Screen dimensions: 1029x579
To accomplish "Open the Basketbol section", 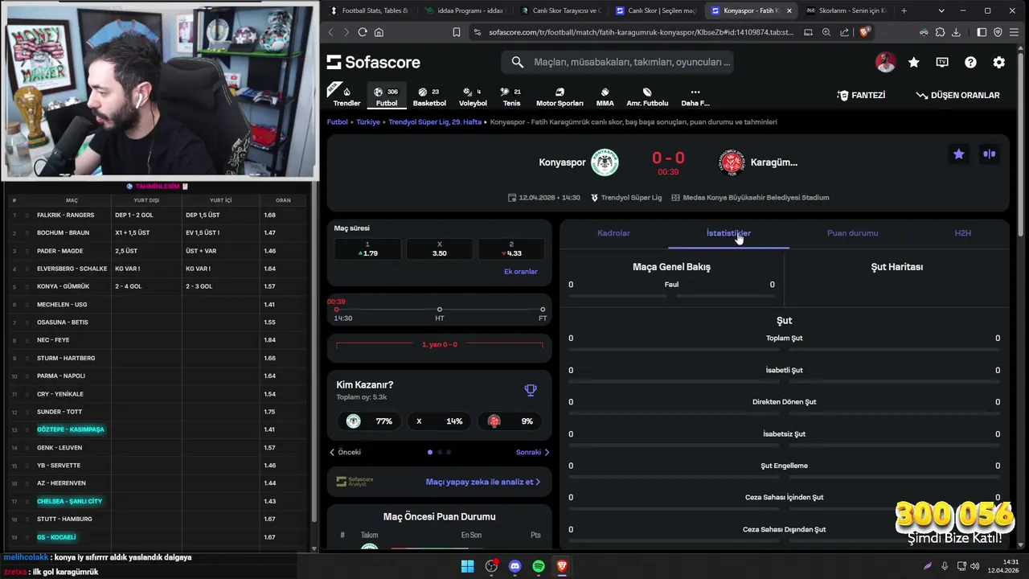I will tap(429, 96).
